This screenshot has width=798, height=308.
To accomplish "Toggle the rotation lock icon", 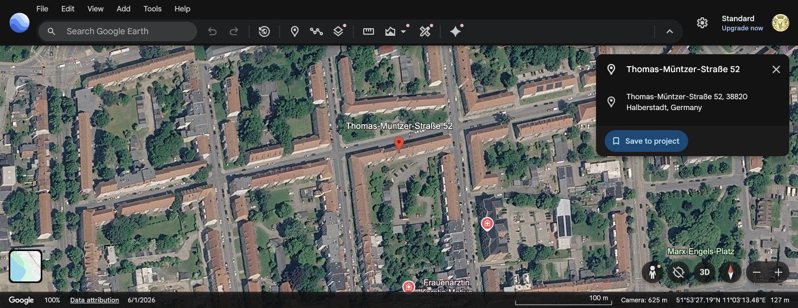I will (x=679, y=272).
